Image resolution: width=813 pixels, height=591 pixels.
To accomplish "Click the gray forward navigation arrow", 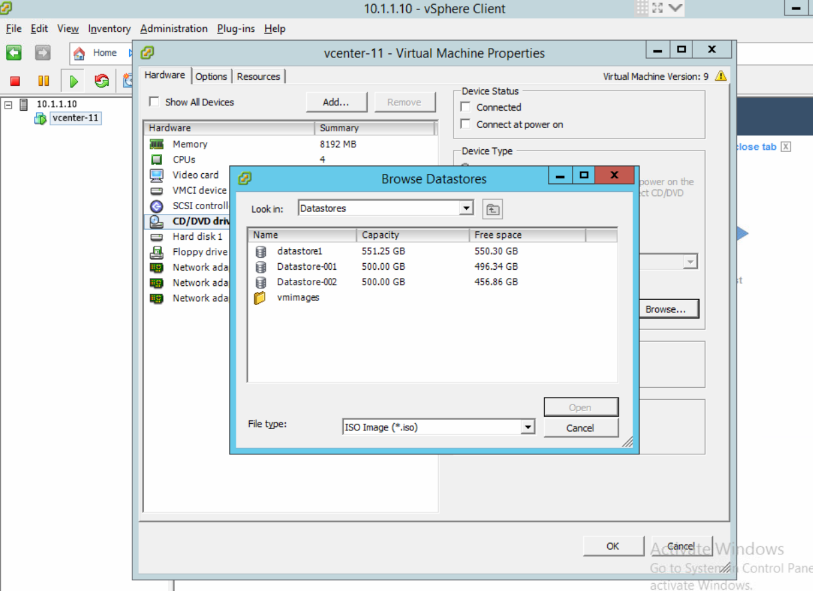I will (x=43, y=53).
